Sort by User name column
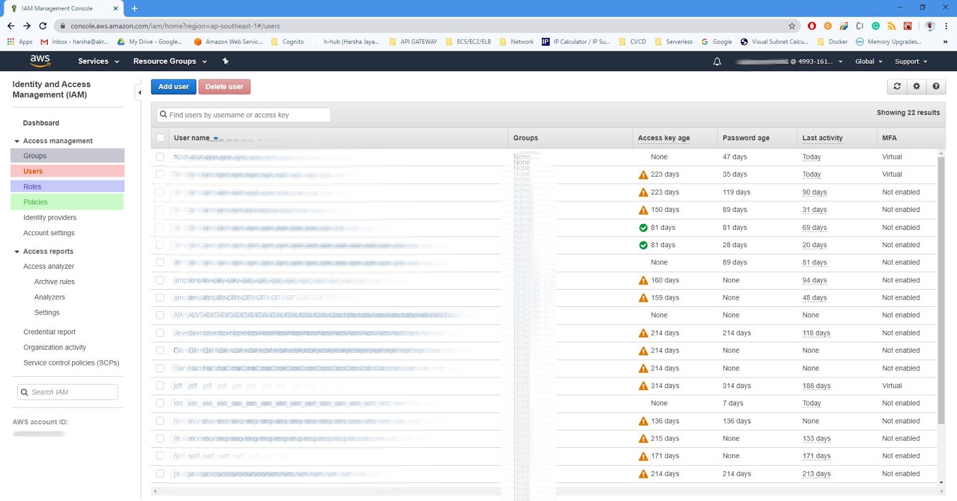This screenshot has height=501, width=957. (196, 138)
